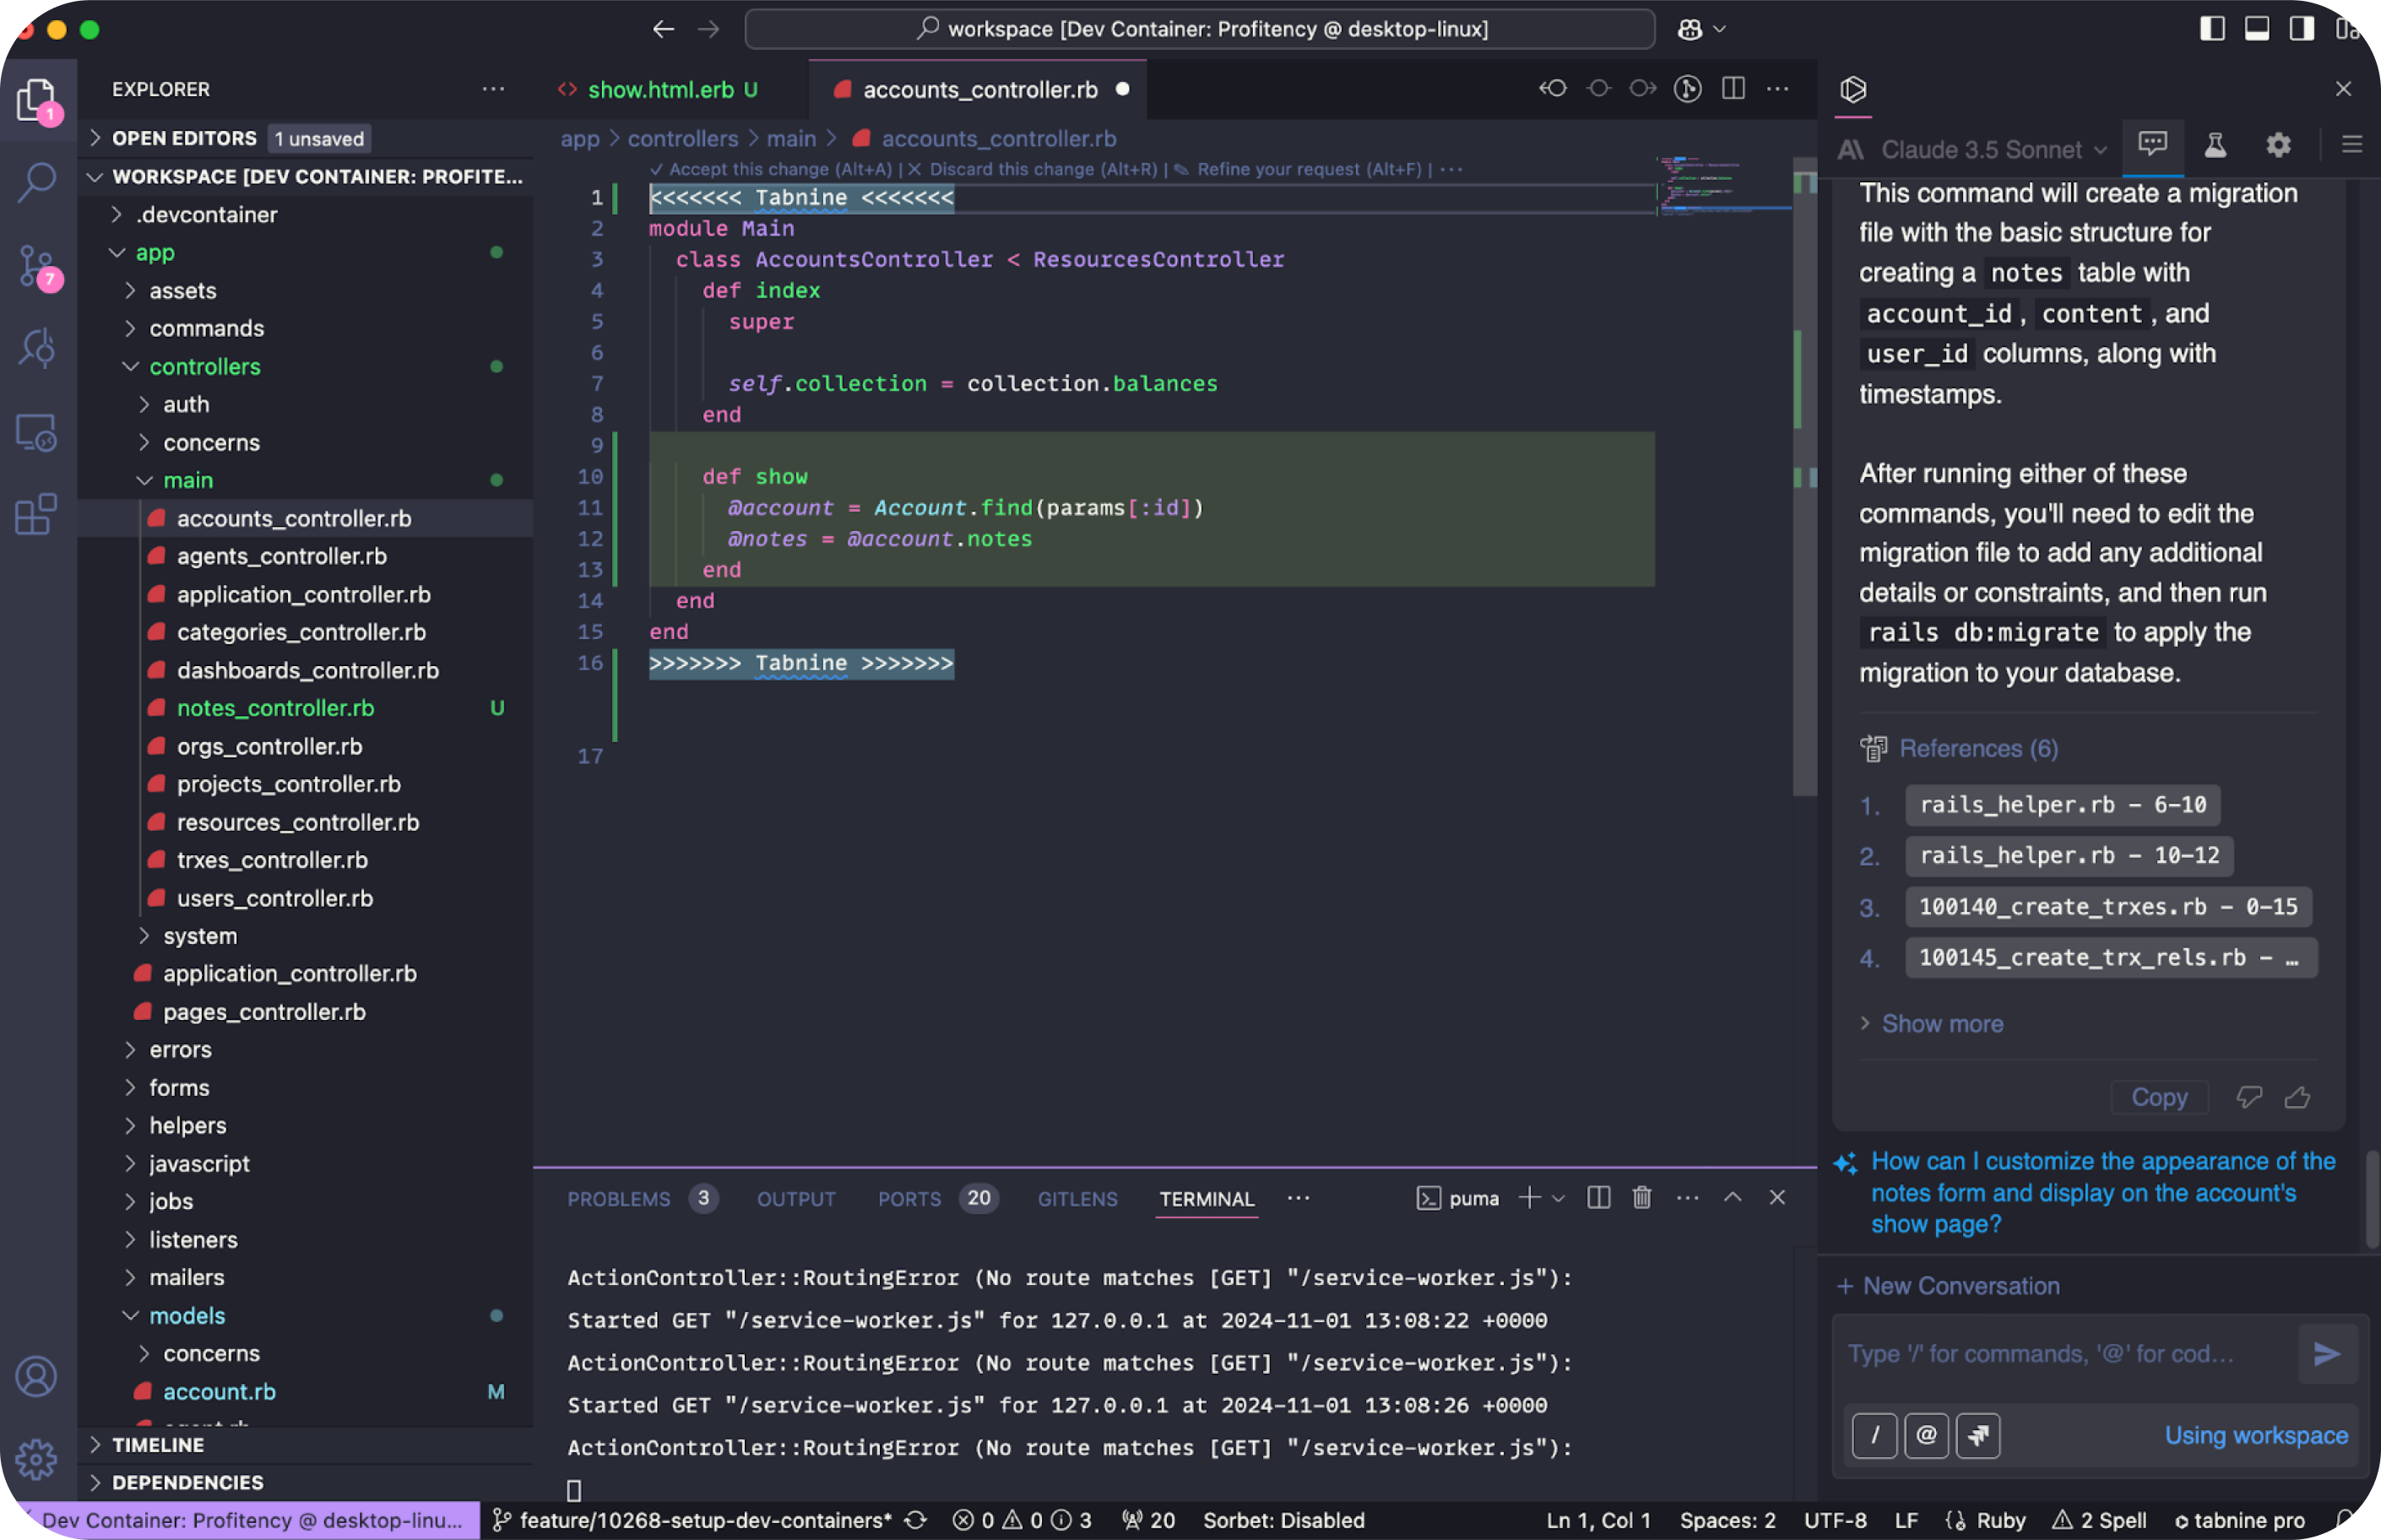Open the Search view in activity bar
Viewport: 2381px width, 1540px height.
point(37,183)
